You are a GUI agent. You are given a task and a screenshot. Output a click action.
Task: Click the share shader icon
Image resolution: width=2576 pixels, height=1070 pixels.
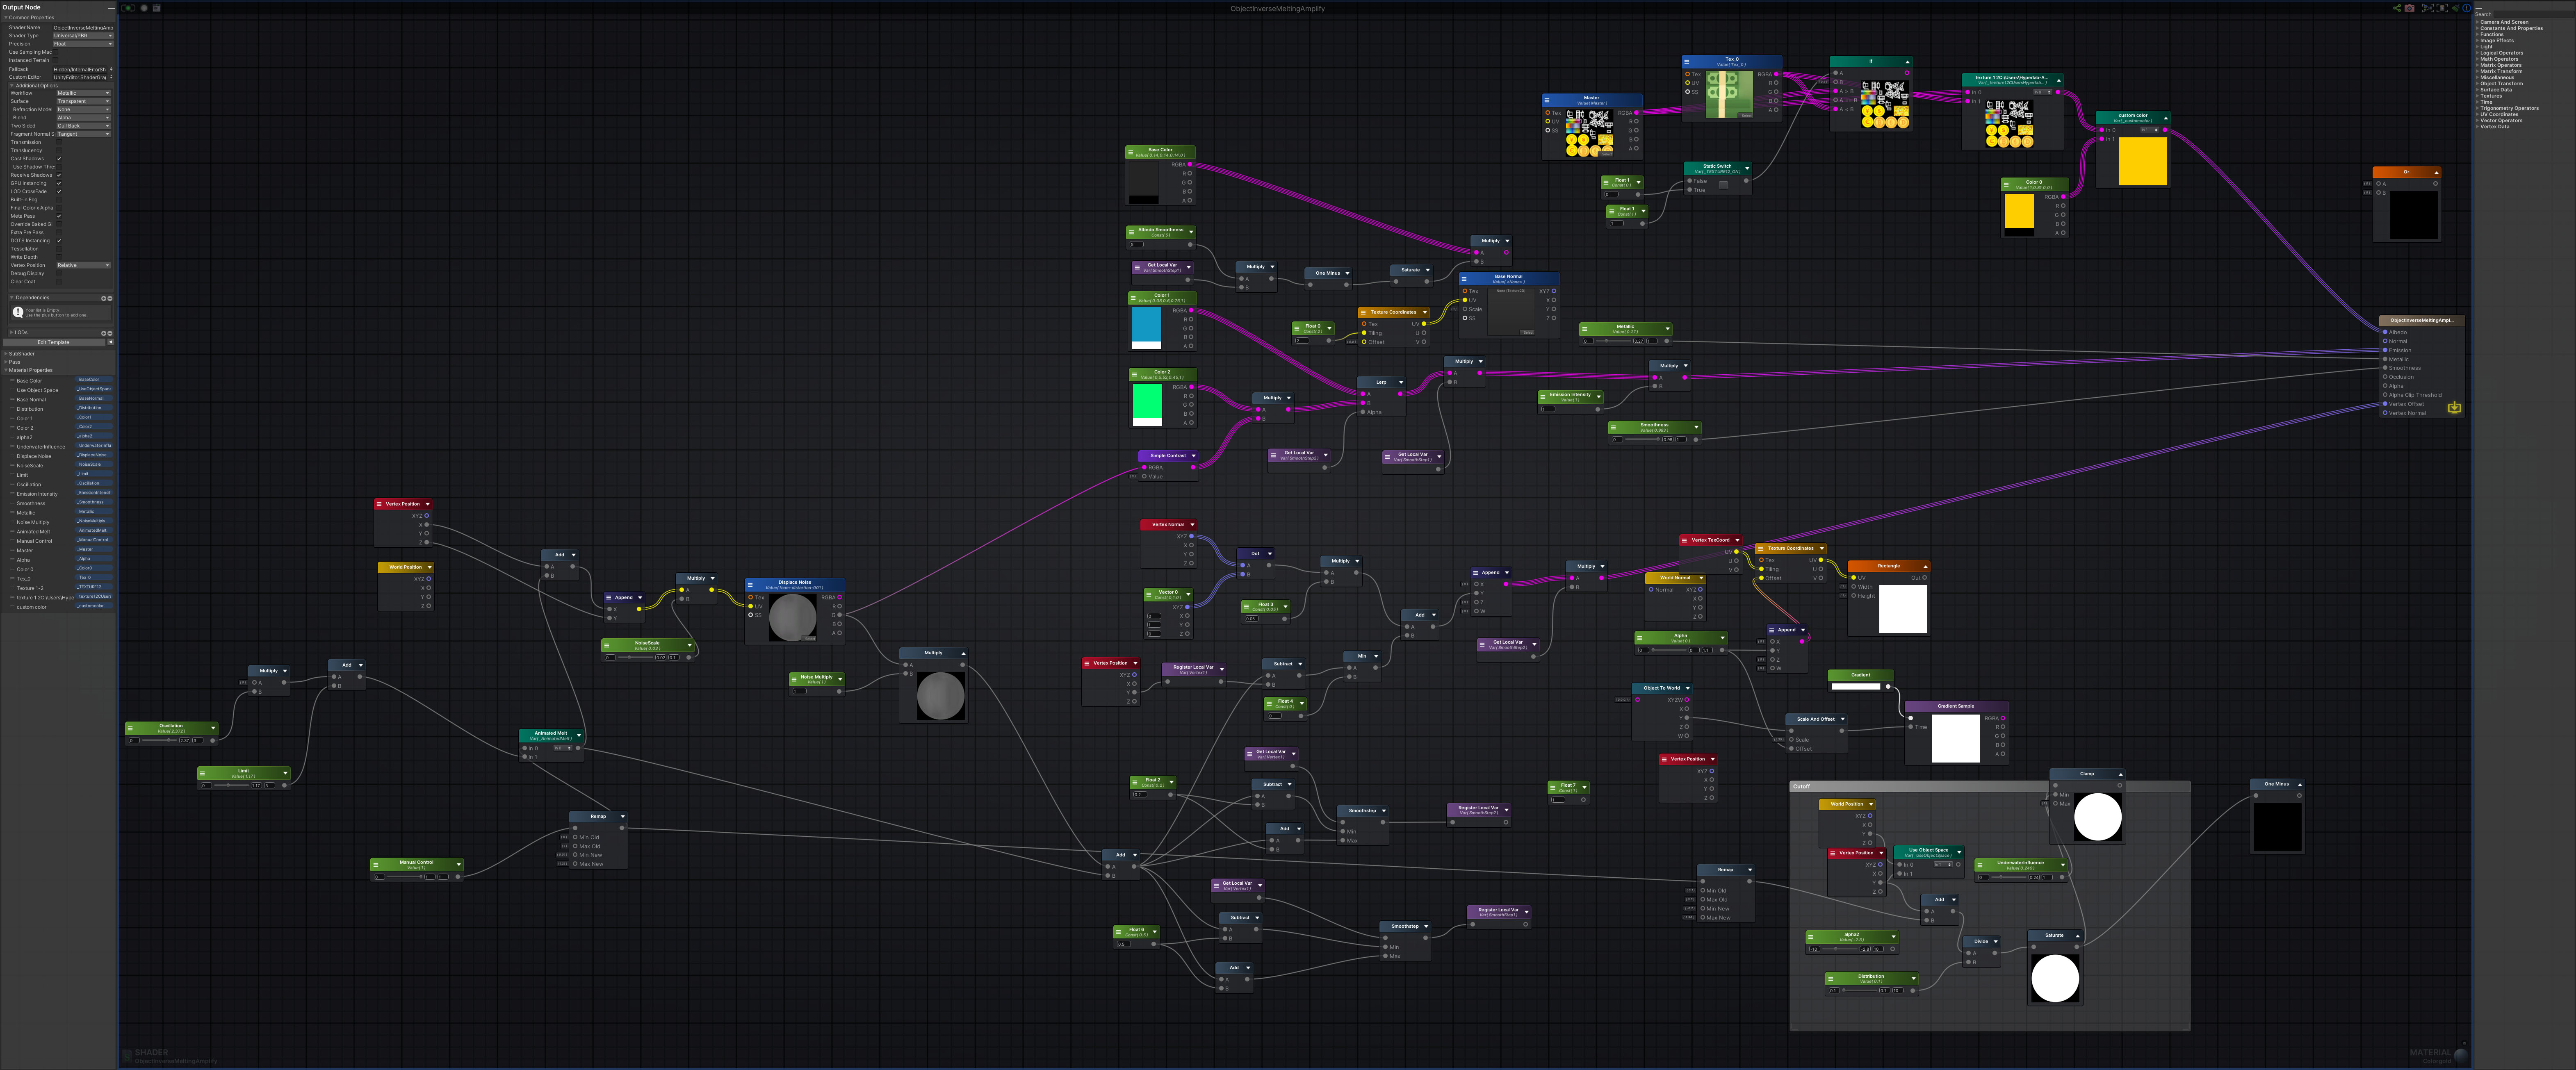[x=2397, y=8]
